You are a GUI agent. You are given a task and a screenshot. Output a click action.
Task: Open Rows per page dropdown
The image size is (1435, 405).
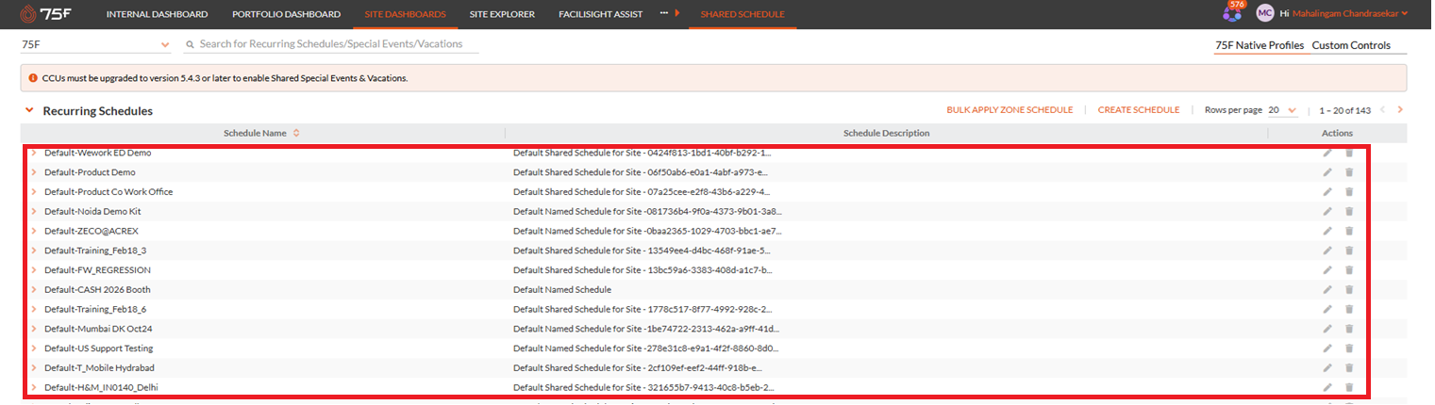(x=1283, y=110)
